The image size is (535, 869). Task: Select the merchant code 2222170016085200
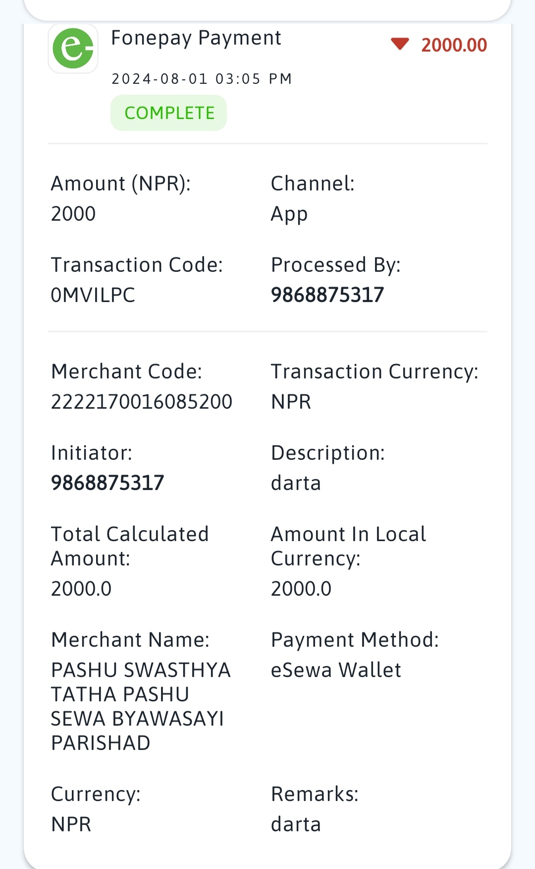tap(142, 402)
